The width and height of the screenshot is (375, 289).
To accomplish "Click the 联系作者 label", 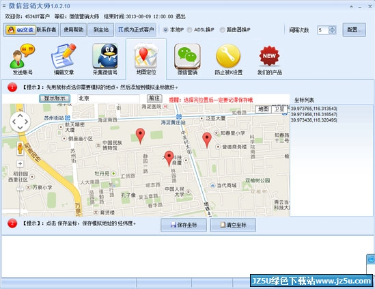I will pos(46,30).
